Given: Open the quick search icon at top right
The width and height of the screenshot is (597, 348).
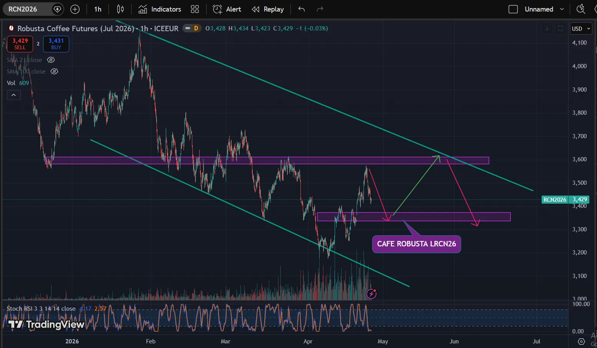Looking at the screenshot, I should tap(580, 9).
